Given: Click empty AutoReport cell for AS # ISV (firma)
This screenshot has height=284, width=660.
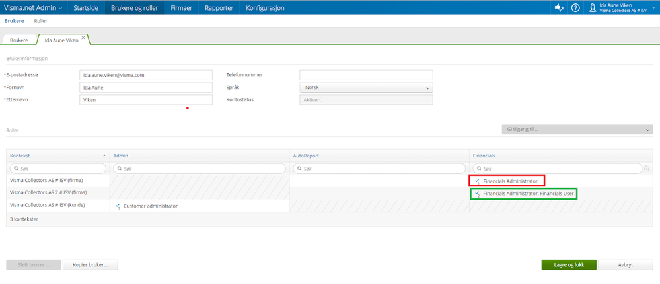Looking at the screenshot, I should coord(379,181).
